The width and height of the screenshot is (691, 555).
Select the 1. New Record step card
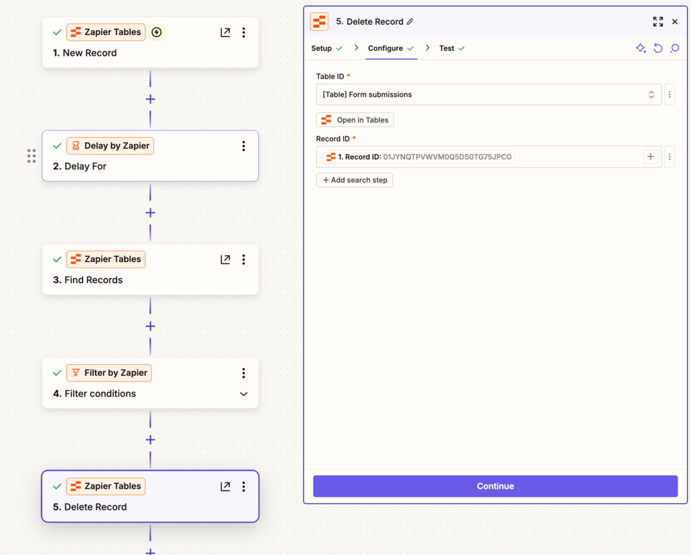[150, 43]
